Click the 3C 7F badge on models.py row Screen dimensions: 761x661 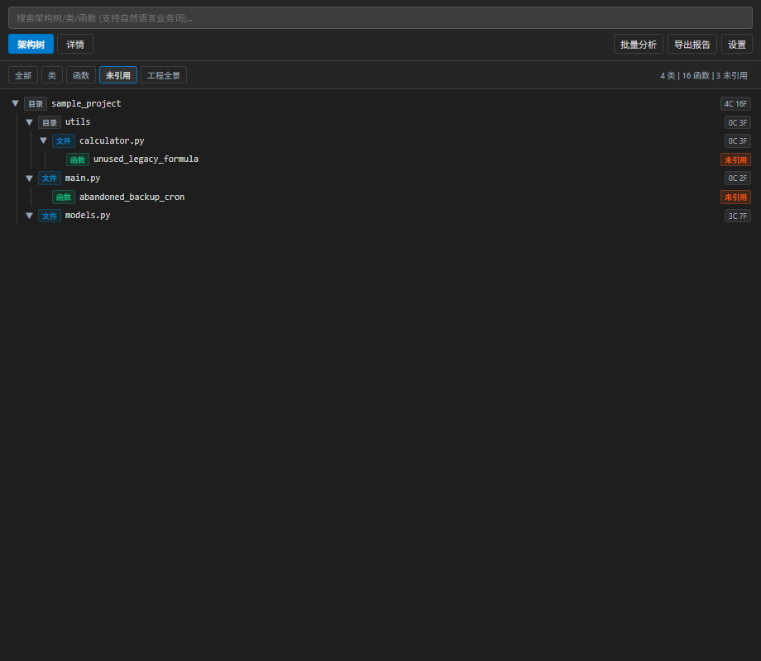coord(737,216)
